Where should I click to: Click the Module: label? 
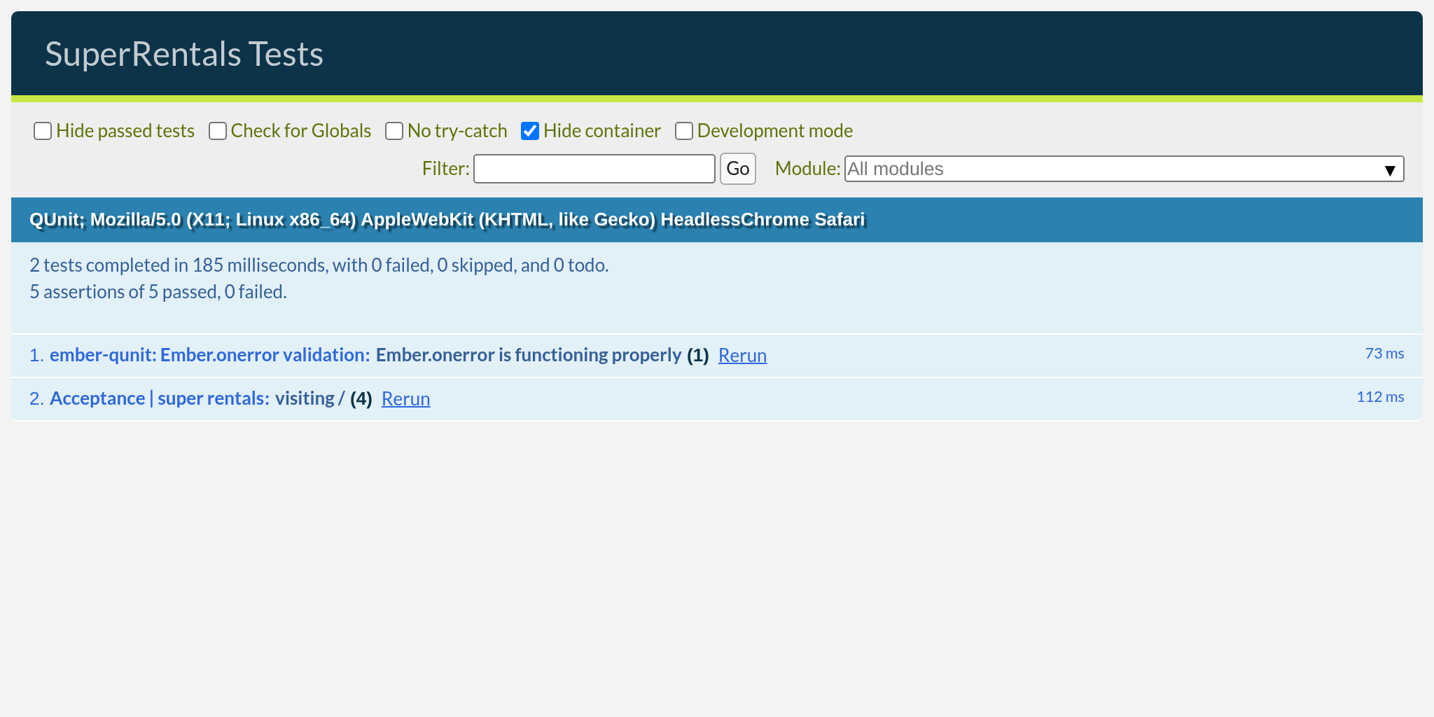807,169
